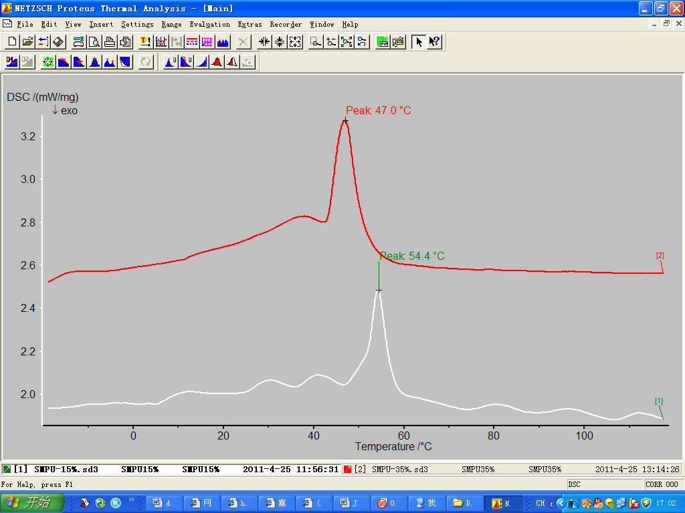
Task: Click the blue square with red curve icon
Action: pyautogui.click(x=125, y=62)
